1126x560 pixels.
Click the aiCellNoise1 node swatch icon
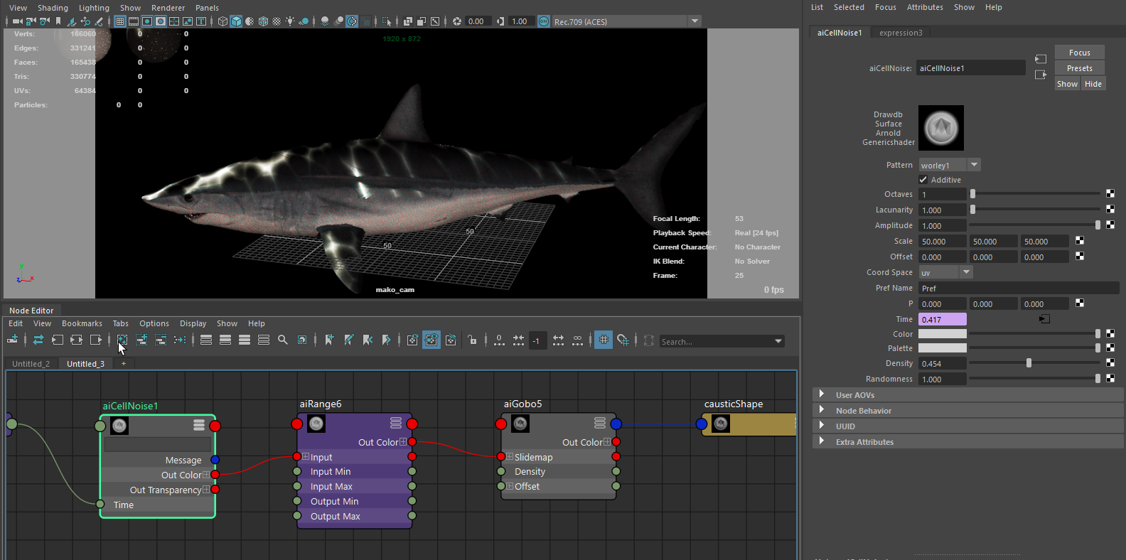[119, 426]
